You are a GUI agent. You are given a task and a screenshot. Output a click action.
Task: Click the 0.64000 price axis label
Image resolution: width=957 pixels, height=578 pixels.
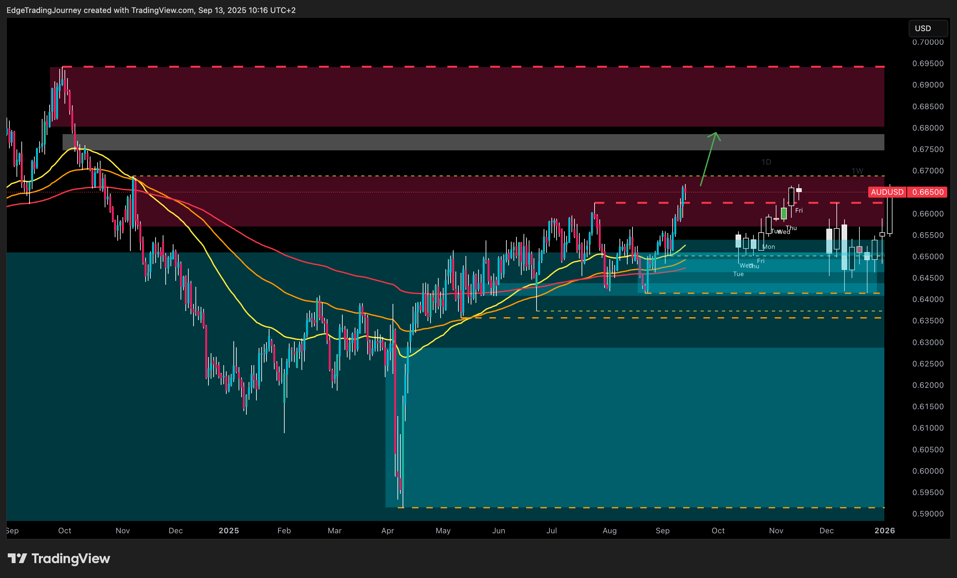click(x=928, y=299)
